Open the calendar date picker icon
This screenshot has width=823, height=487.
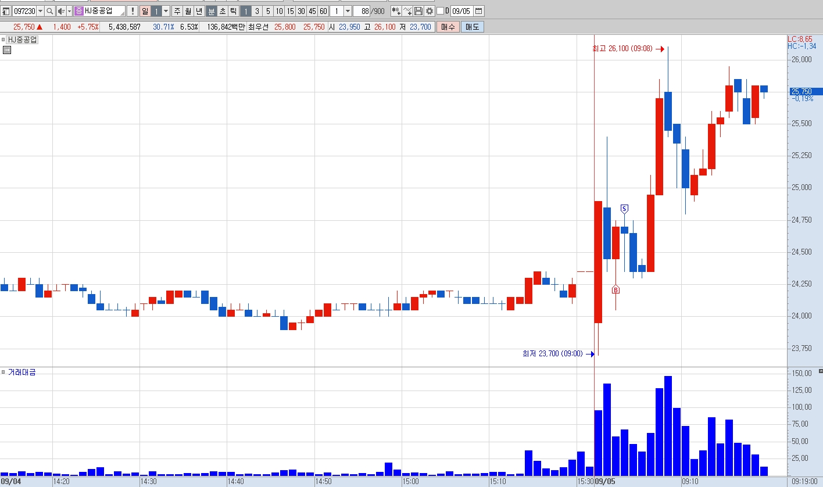pos(479,11)
